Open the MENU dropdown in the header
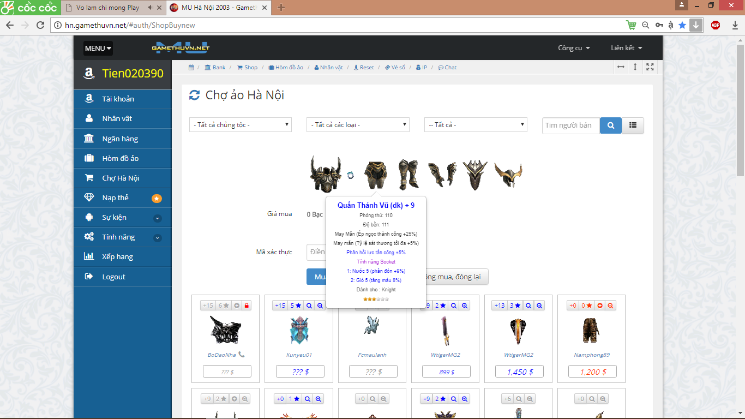Screen dimensions: 745x419 click(x=98, y=48)
